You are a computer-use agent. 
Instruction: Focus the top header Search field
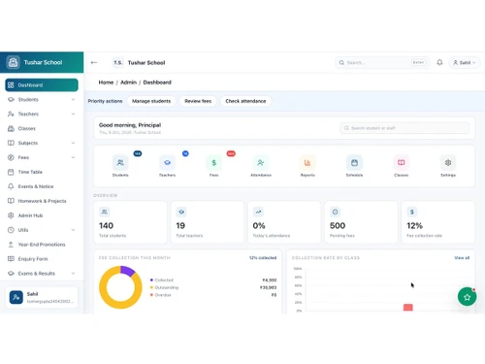click(x=382, y=62)
